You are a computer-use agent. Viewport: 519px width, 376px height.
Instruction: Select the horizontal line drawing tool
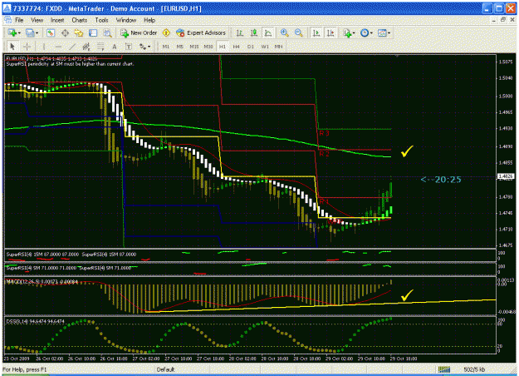[x=58, y=47]
